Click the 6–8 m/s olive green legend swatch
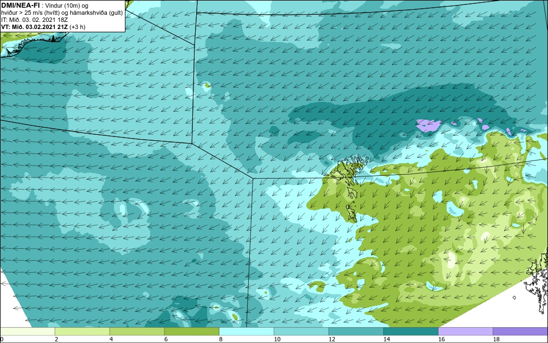 [191, 331]
